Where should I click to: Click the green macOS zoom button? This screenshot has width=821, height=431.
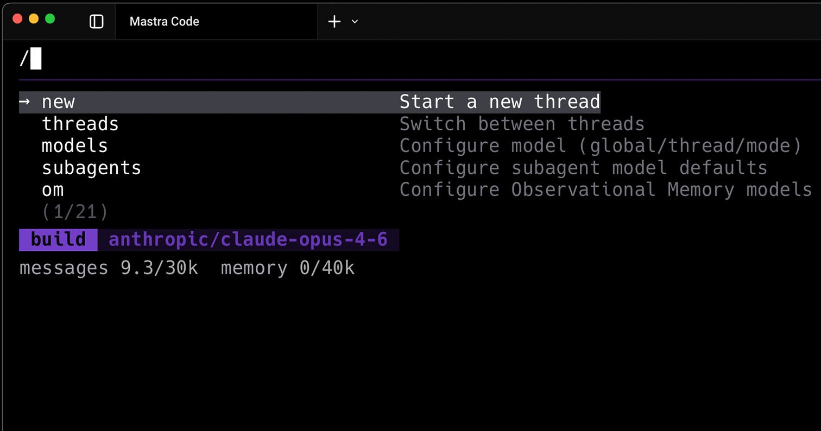tap(50, 18)
